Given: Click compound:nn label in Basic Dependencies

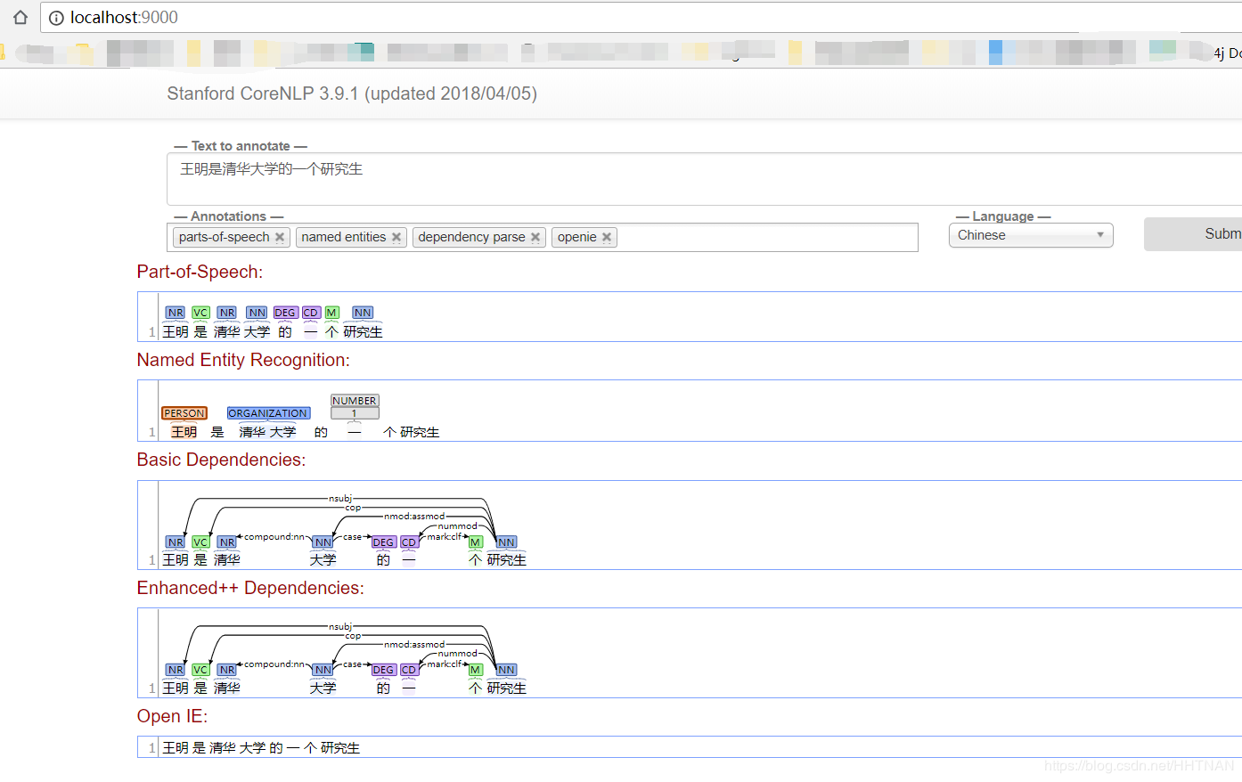Looking at the screenshot, I should point(274,536).
